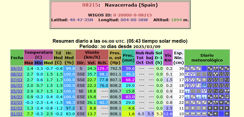This screenshot has height=117, width=244.
Task: Click the WIGOS ID 0-20000-0-08215
Action: point(132,15)
